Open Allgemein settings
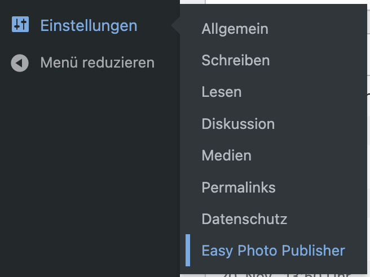Screen dimensions: 370x277 coord(235,29)
